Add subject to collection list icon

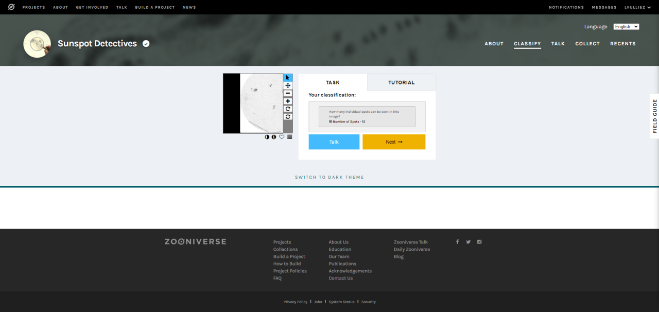pyautogui.click(x=289, y=137)
